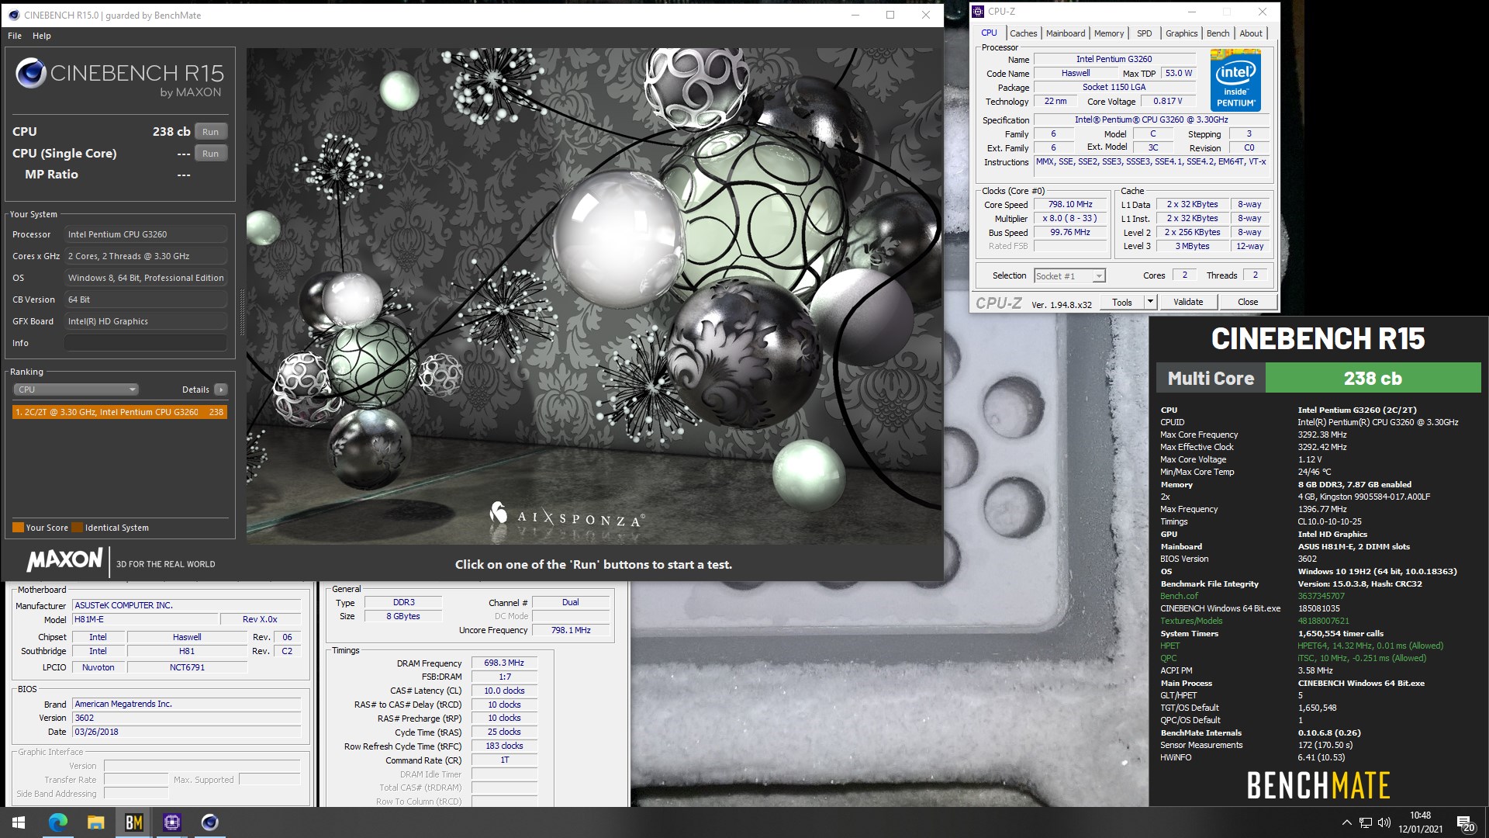Click the Info input field in Cinebench
Image resolution: width=1489 pixels, height=838 pixels.
pos(146,343)
